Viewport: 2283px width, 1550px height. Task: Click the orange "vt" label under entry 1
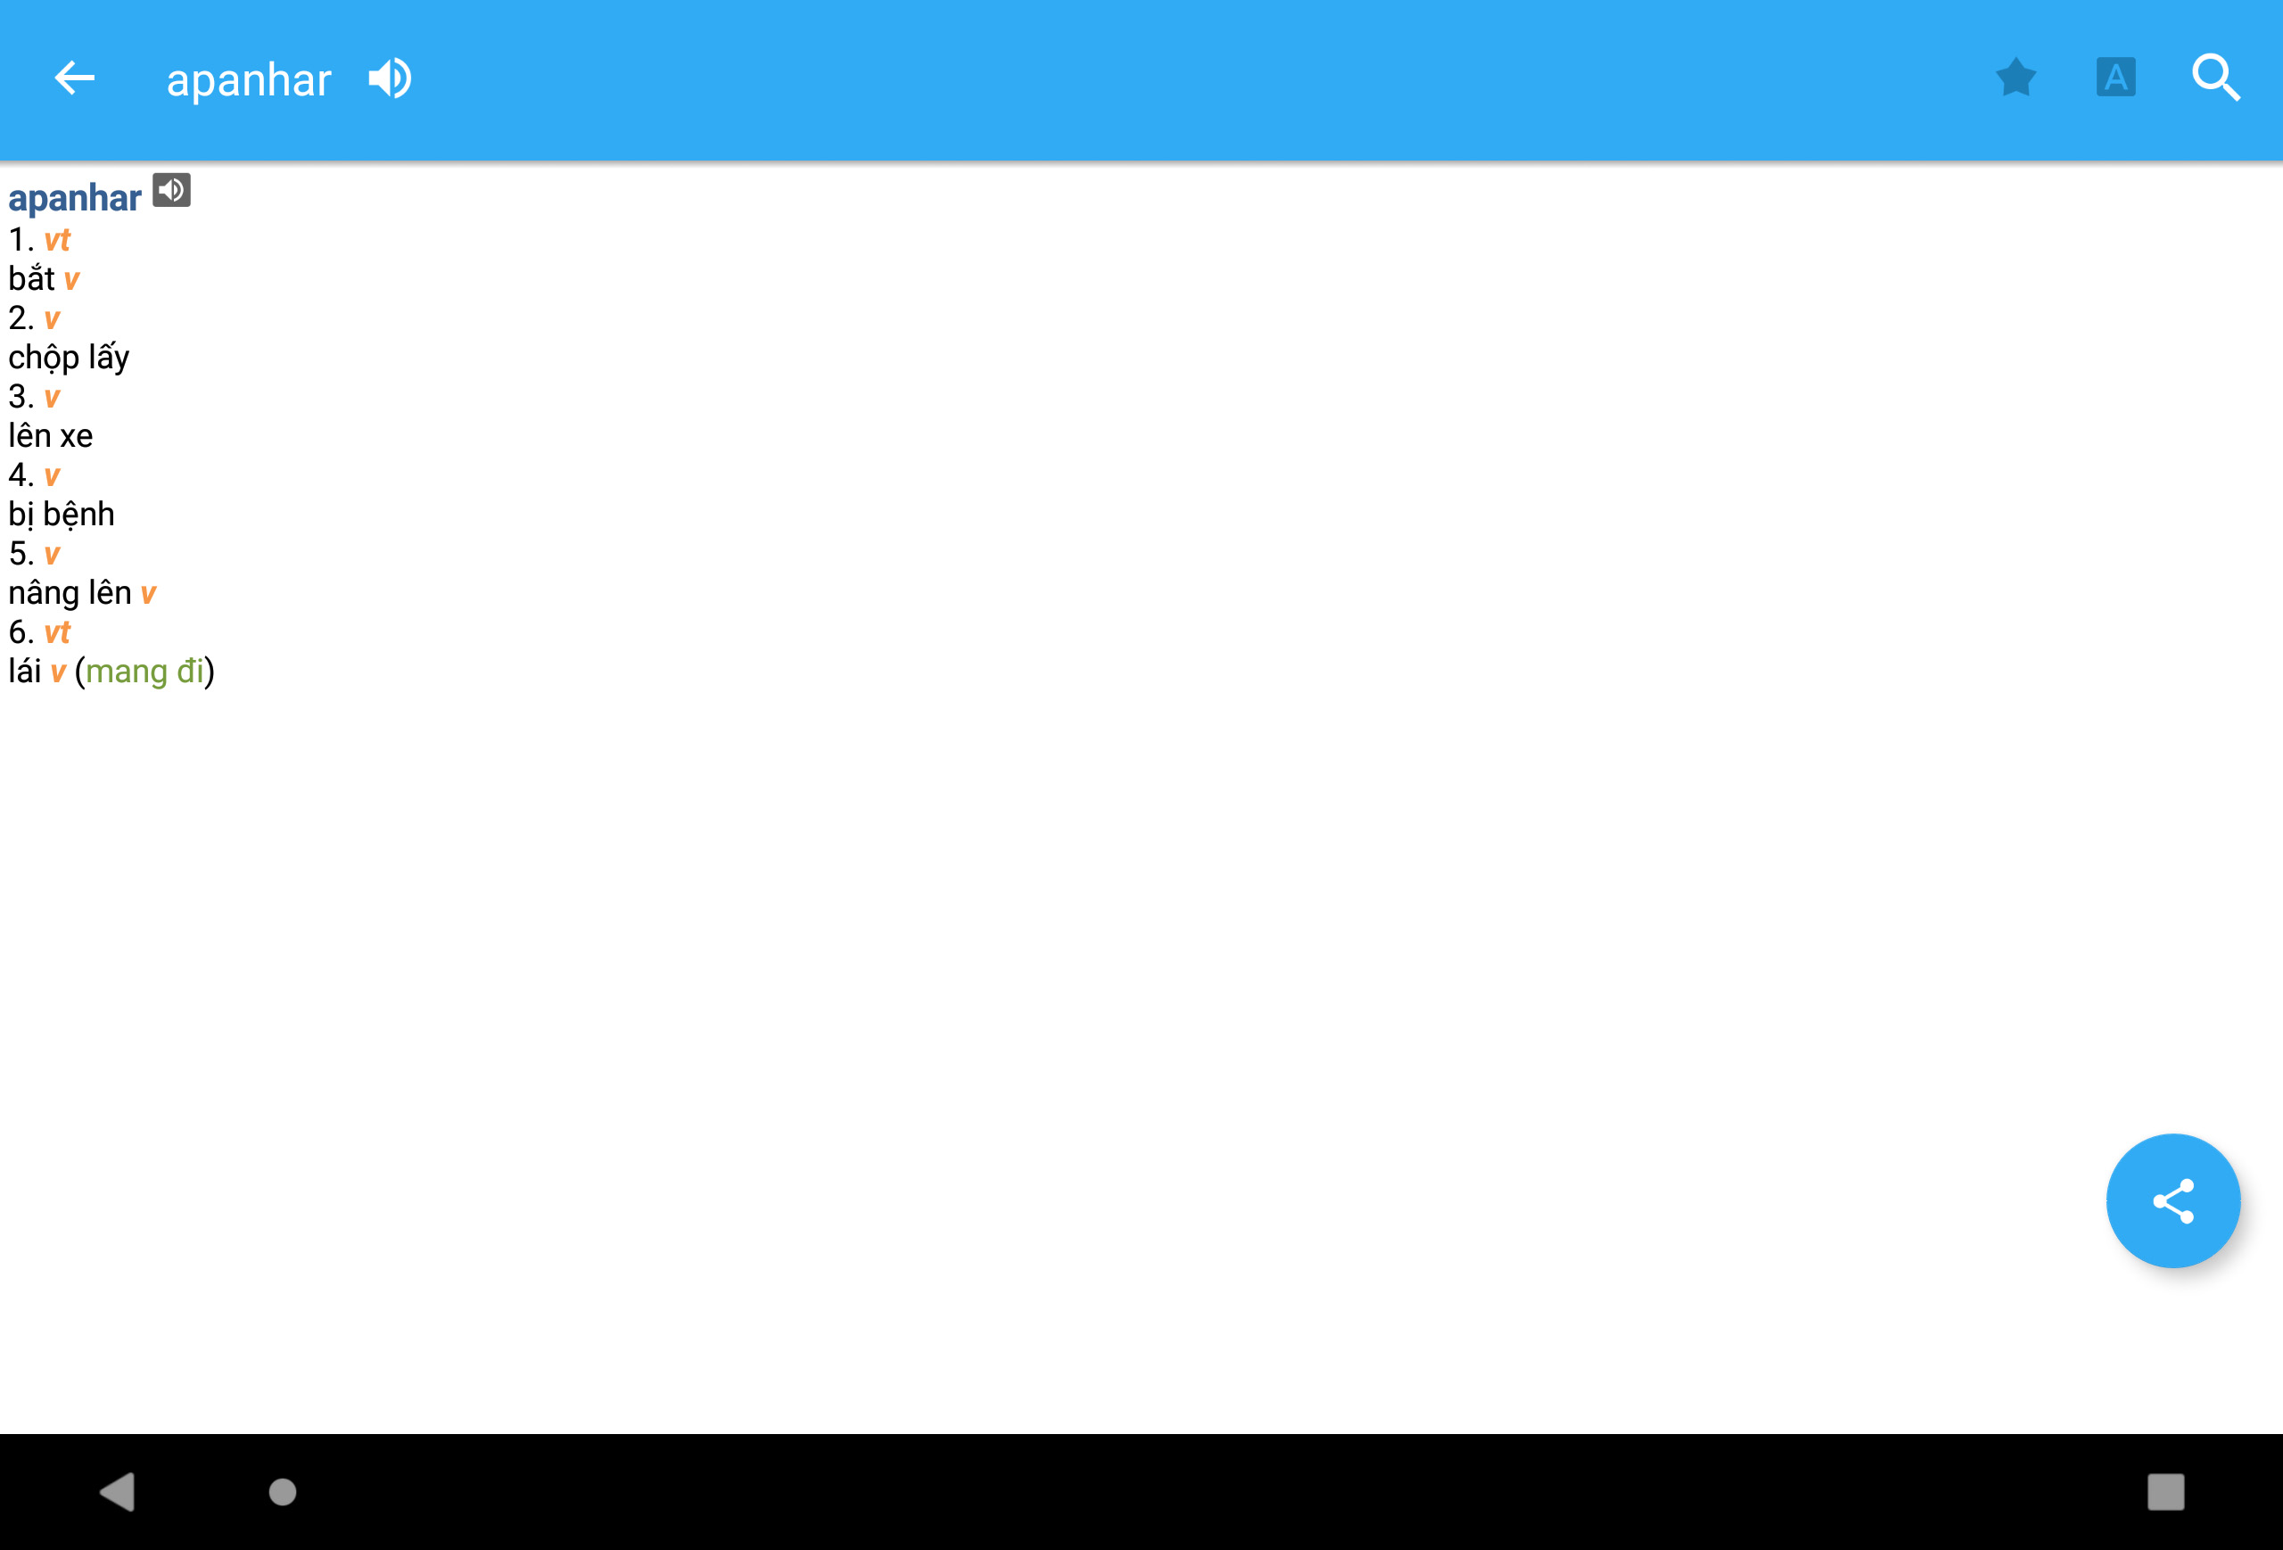(58, 240)
